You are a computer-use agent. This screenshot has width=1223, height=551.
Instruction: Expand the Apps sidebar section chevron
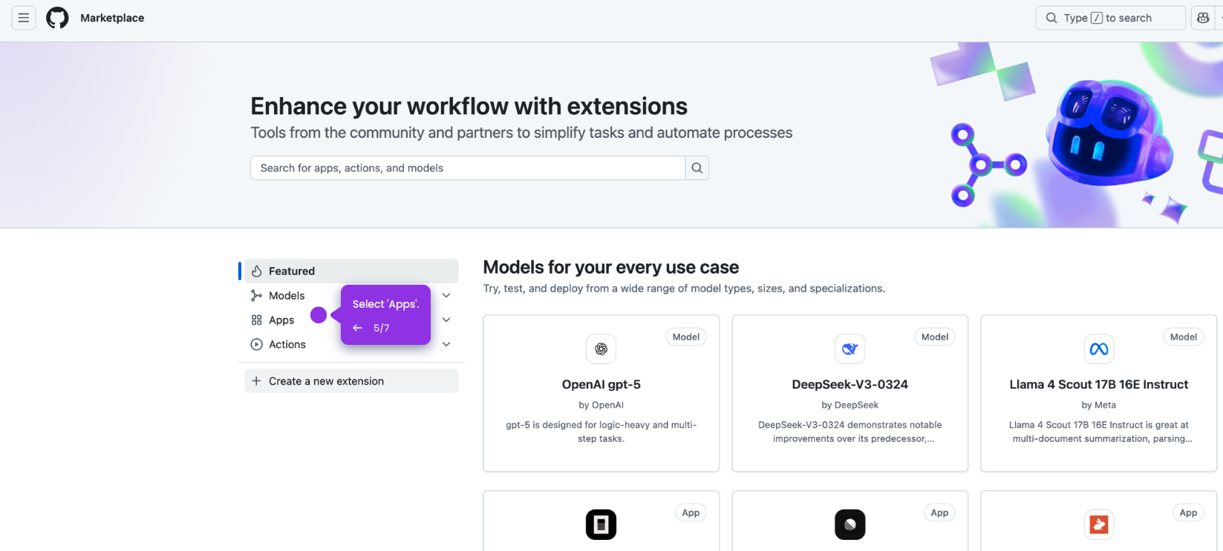click(x=446, y=320)
